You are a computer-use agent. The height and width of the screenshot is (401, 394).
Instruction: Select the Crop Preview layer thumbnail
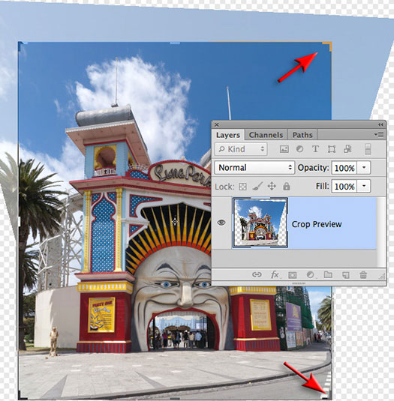tap(260, 223)
